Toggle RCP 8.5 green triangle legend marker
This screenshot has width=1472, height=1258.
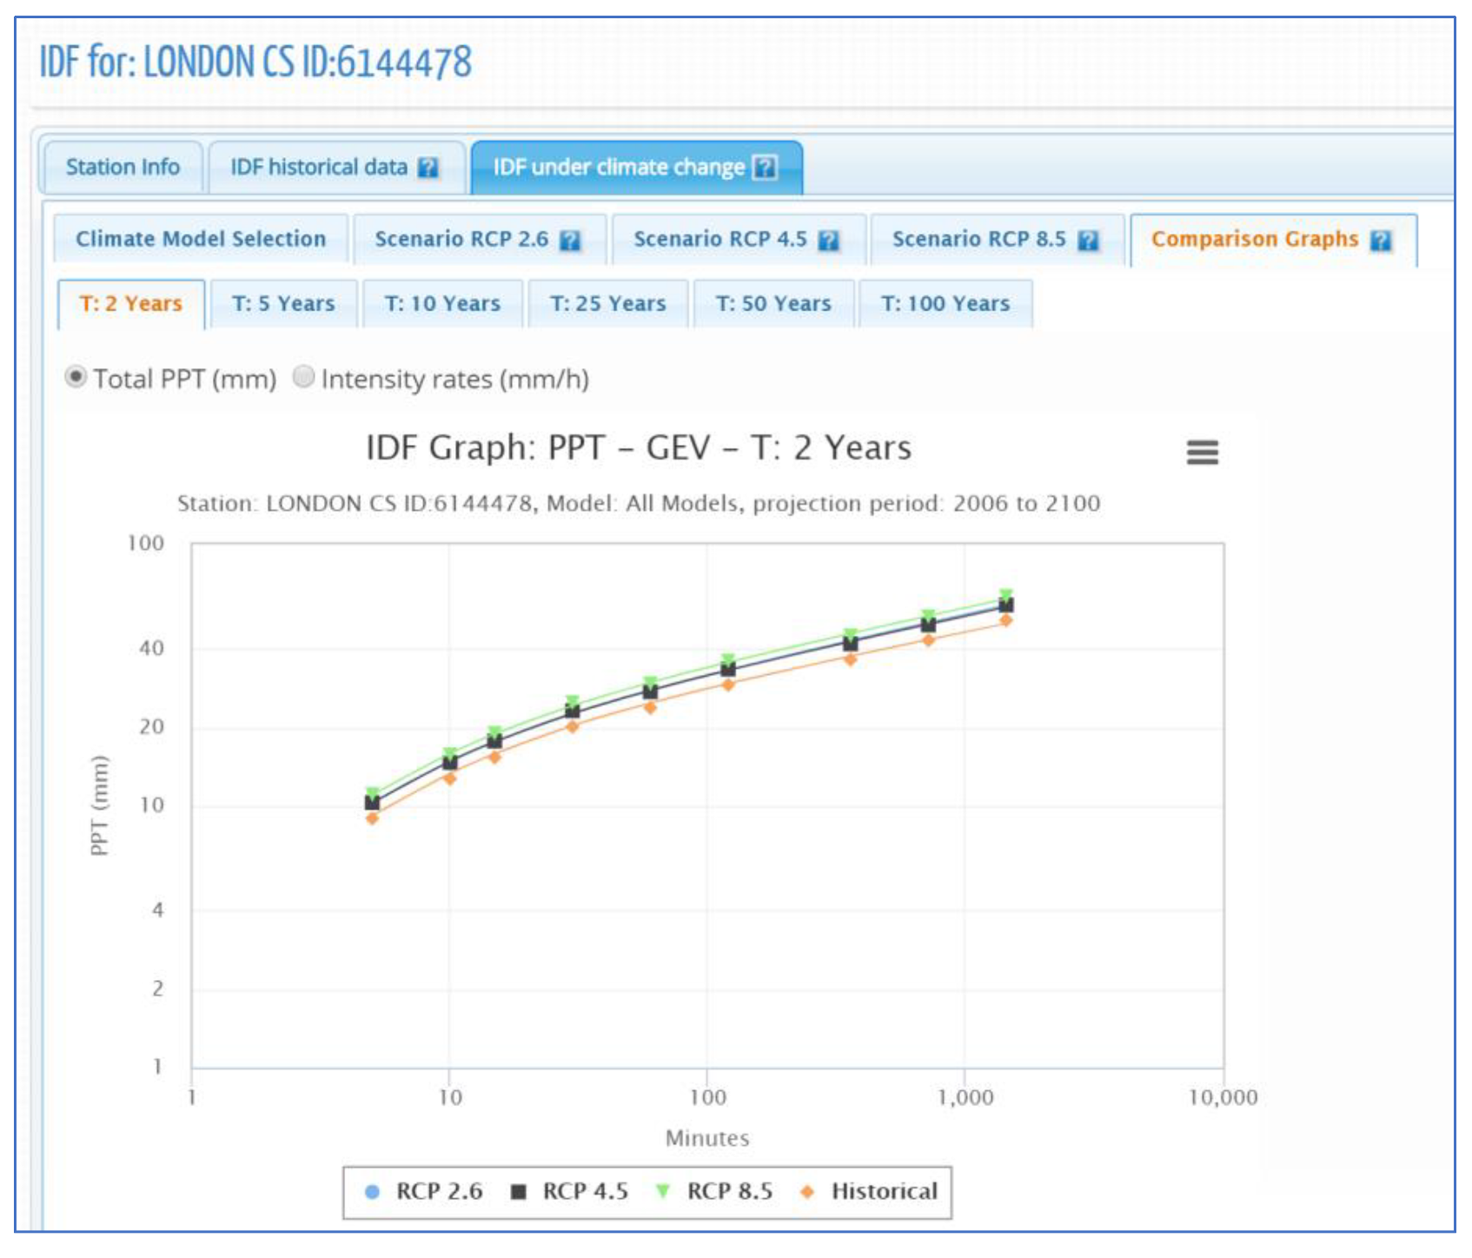pyautogui.click(x=663, y=1191)
